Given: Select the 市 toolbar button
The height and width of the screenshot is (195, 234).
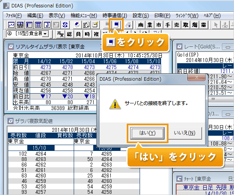Looking at the screenshot, I should (158, 25).
